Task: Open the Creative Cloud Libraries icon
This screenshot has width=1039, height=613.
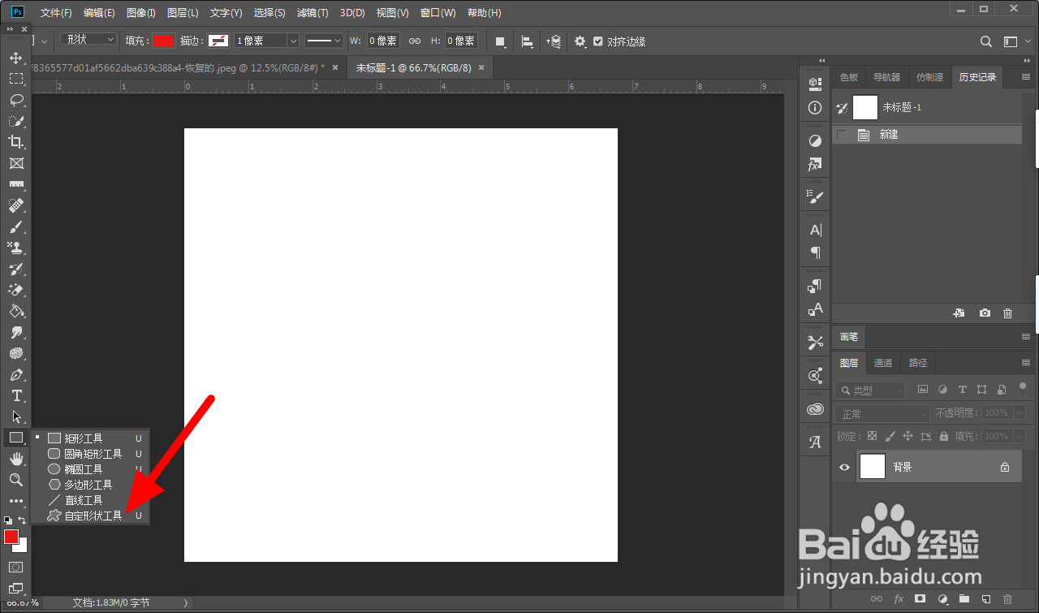Action: [815, 409]
